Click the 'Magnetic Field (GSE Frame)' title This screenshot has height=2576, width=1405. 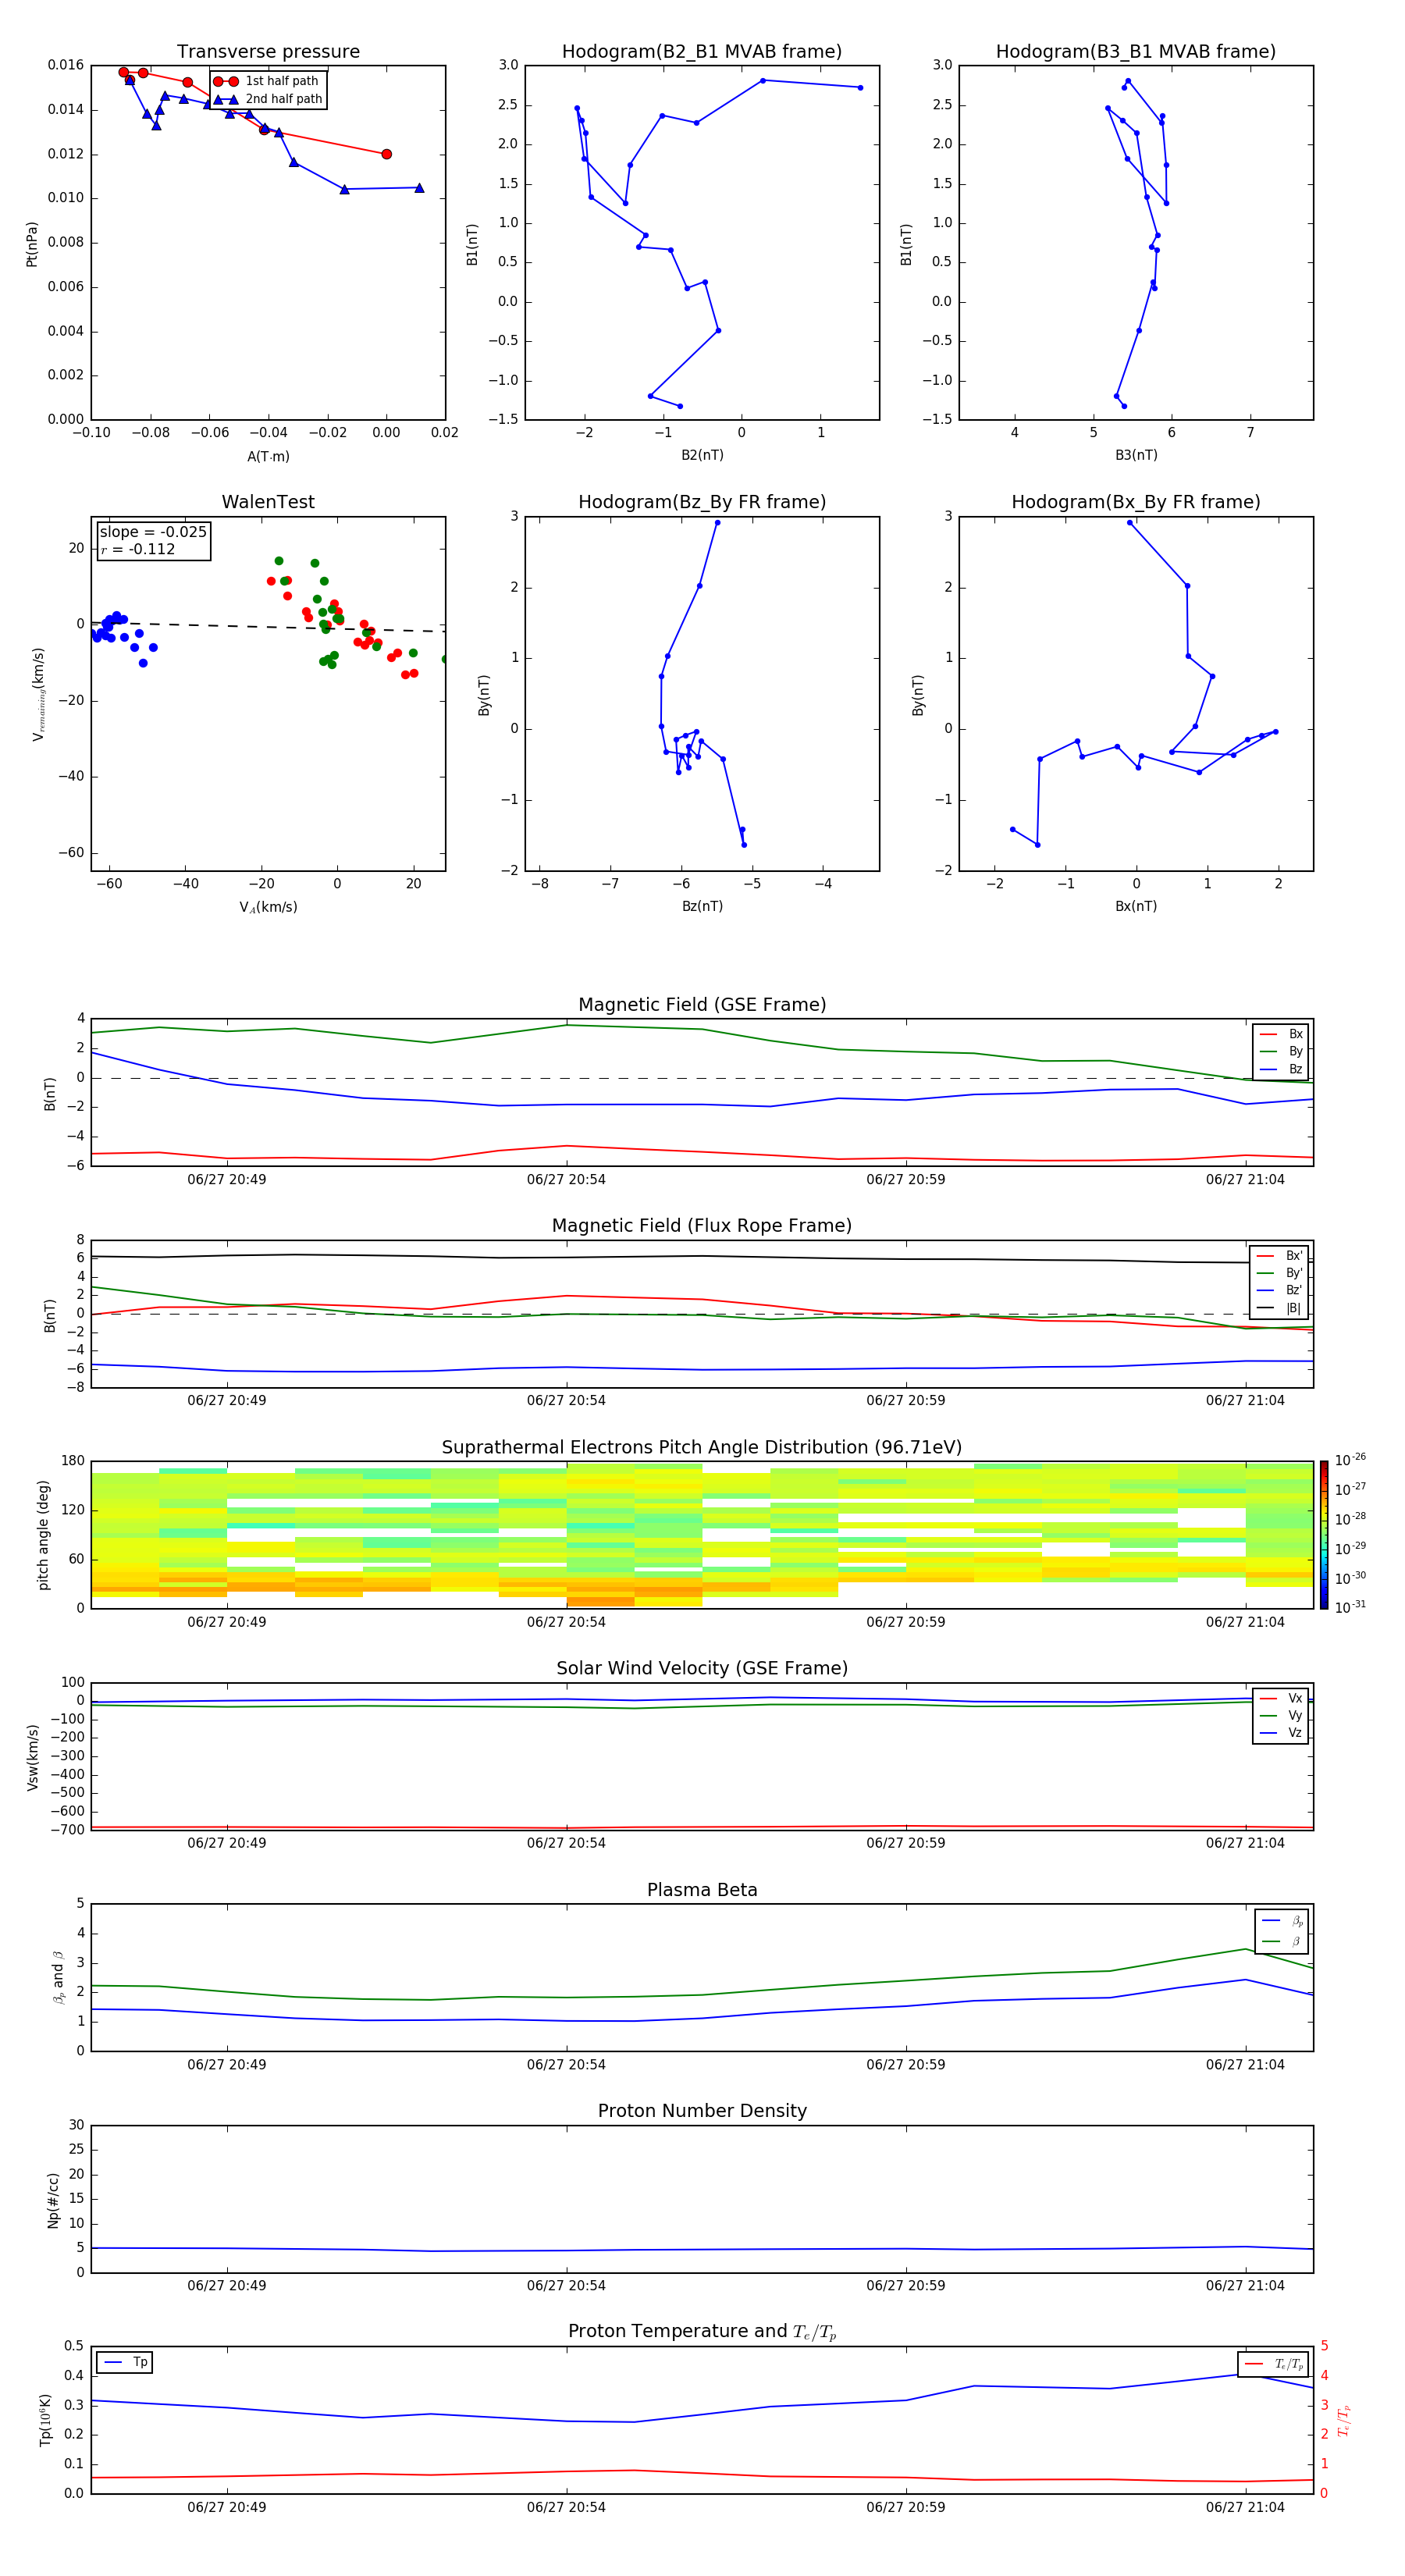click(x=702, y=1005)
